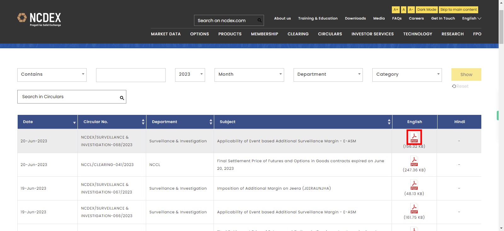The width and height of the screenshot is (504, 231).
Task: Open the Category dropdown
Action: click(407, 75)
